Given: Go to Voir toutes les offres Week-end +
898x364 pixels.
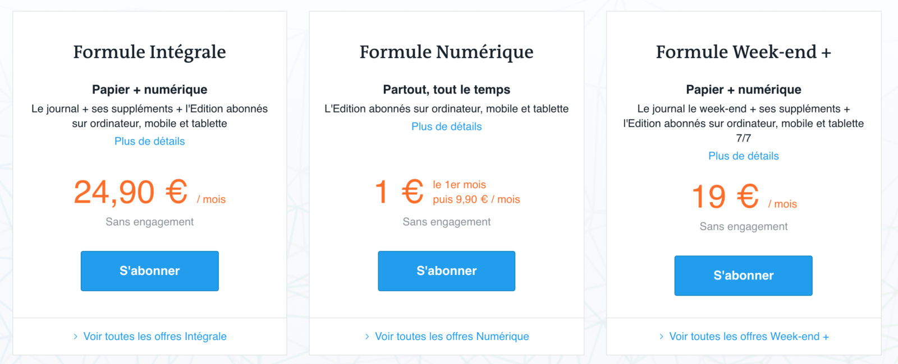Looking at the screenshot, I should [749, 337].
